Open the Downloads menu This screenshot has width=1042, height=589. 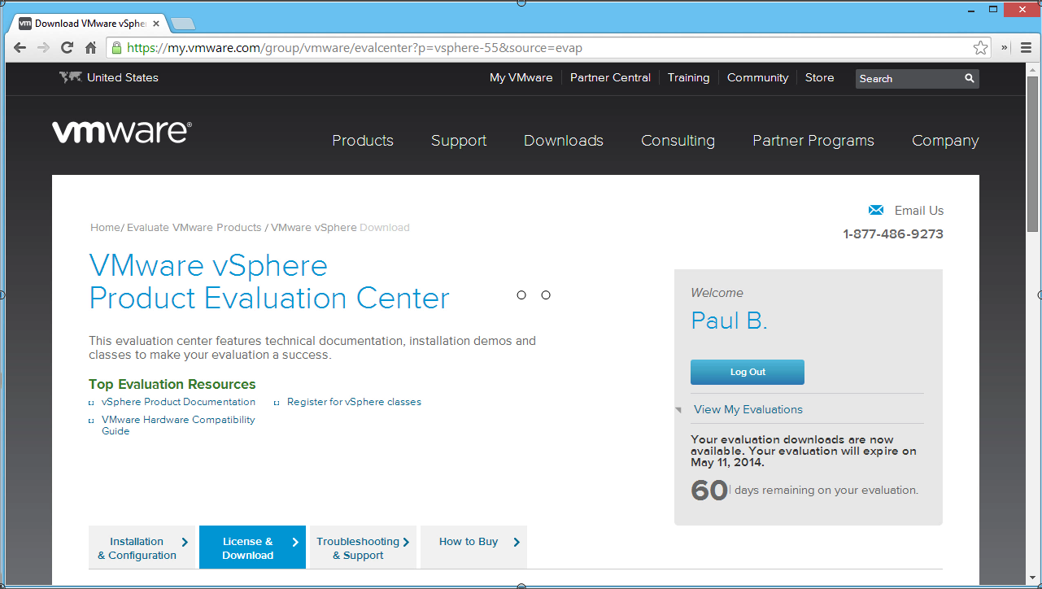pyautogui.click(x=564, y=141)
